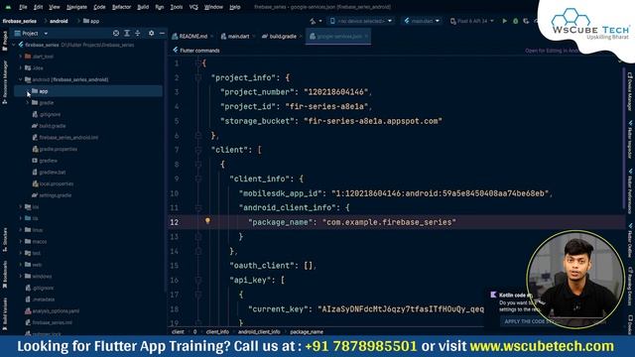Image resolution: width=635 pixels, height=357 pixels.
Task: Hide the Project panel with minus icon
Action: click(x=162, y=33)
